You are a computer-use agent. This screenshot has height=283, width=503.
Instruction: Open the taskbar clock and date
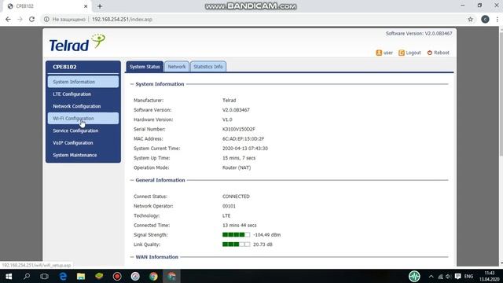(489, 276)
